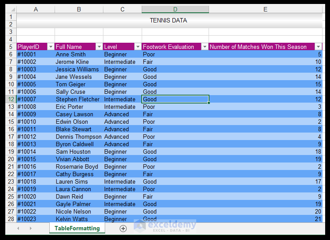Screen dimensions: 330x240
Task: Select the Dennis Thompson cell
Action: point(79,137)
